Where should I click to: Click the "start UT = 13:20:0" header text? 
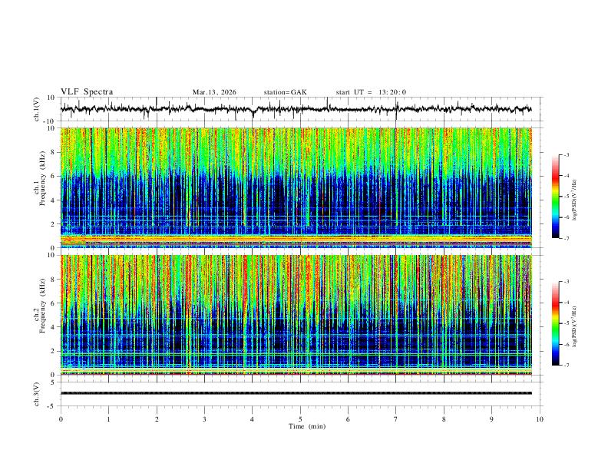[x=371, y=92]
